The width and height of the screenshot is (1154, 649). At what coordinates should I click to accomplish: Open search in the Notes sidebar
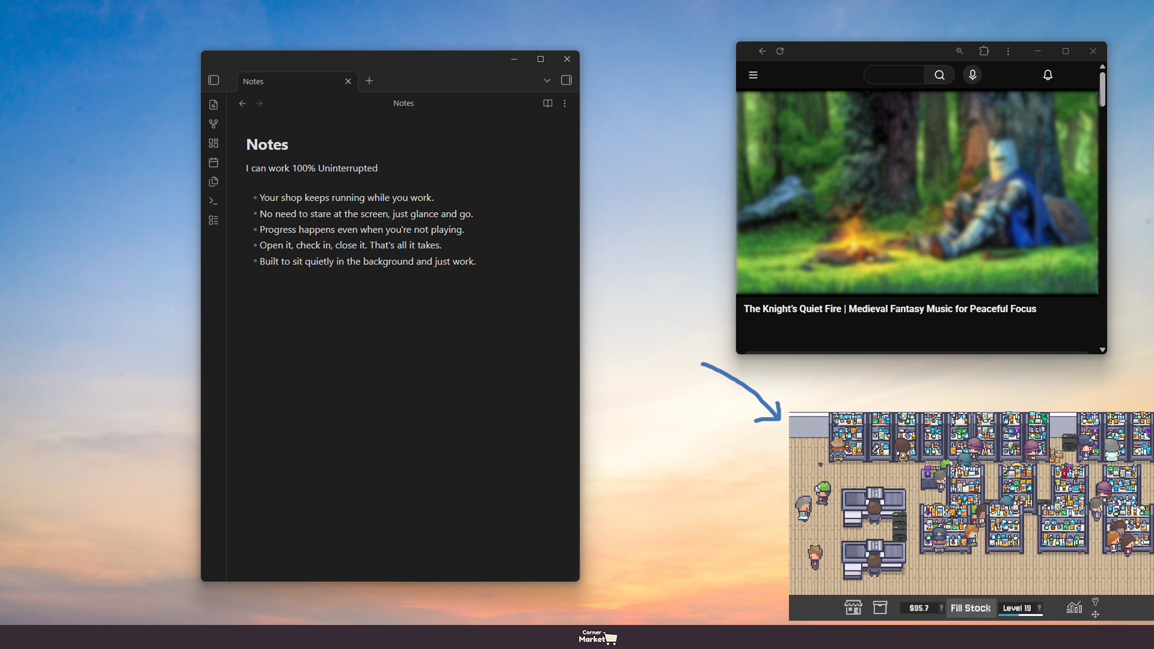point(213,104)
